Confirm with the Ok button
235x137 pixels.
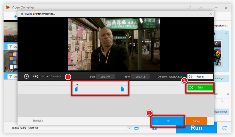pyautogui.click(x=168, y=121)
